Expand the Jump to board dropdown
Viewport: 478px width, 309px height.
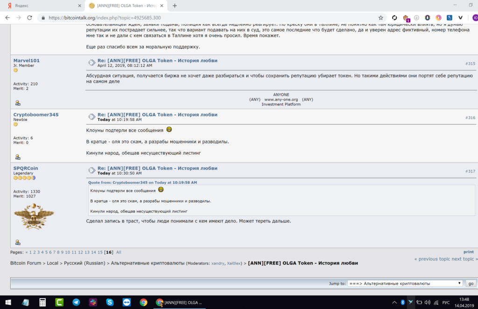tap(405, 283)
